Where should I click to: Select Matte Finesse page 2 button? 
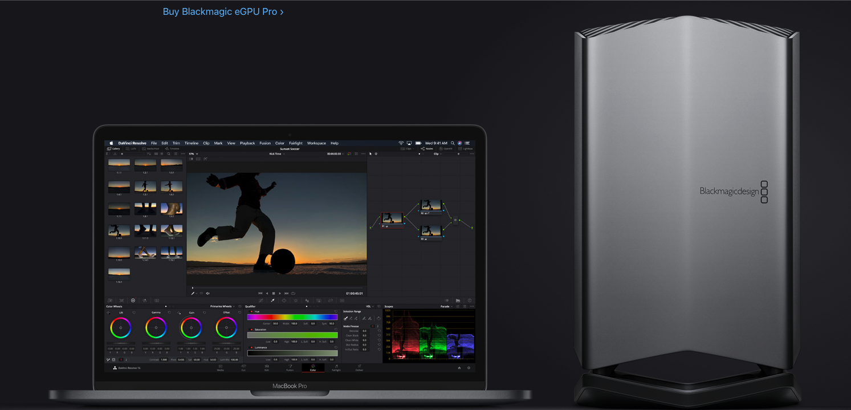(378, 326)
